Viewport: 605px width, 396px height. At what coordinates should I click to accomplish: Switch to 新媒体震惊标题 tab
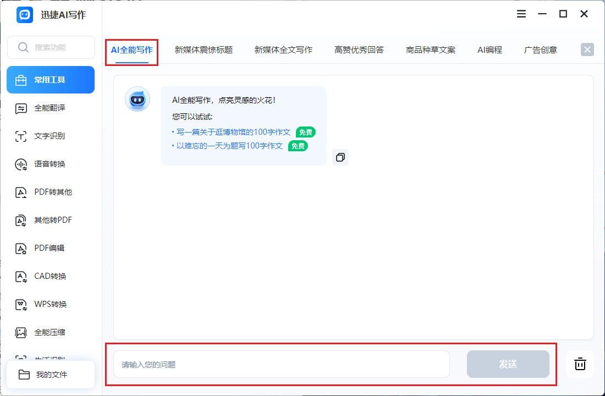coord(204,50)
